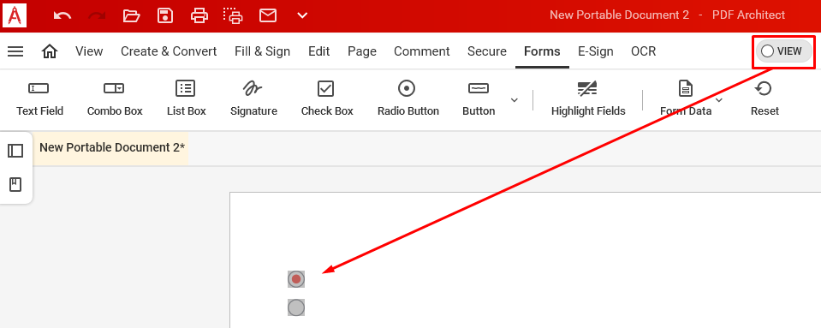Click the grayed-out Redo arrow
Viewport: 821px width, 328px height.
point(97,15)
